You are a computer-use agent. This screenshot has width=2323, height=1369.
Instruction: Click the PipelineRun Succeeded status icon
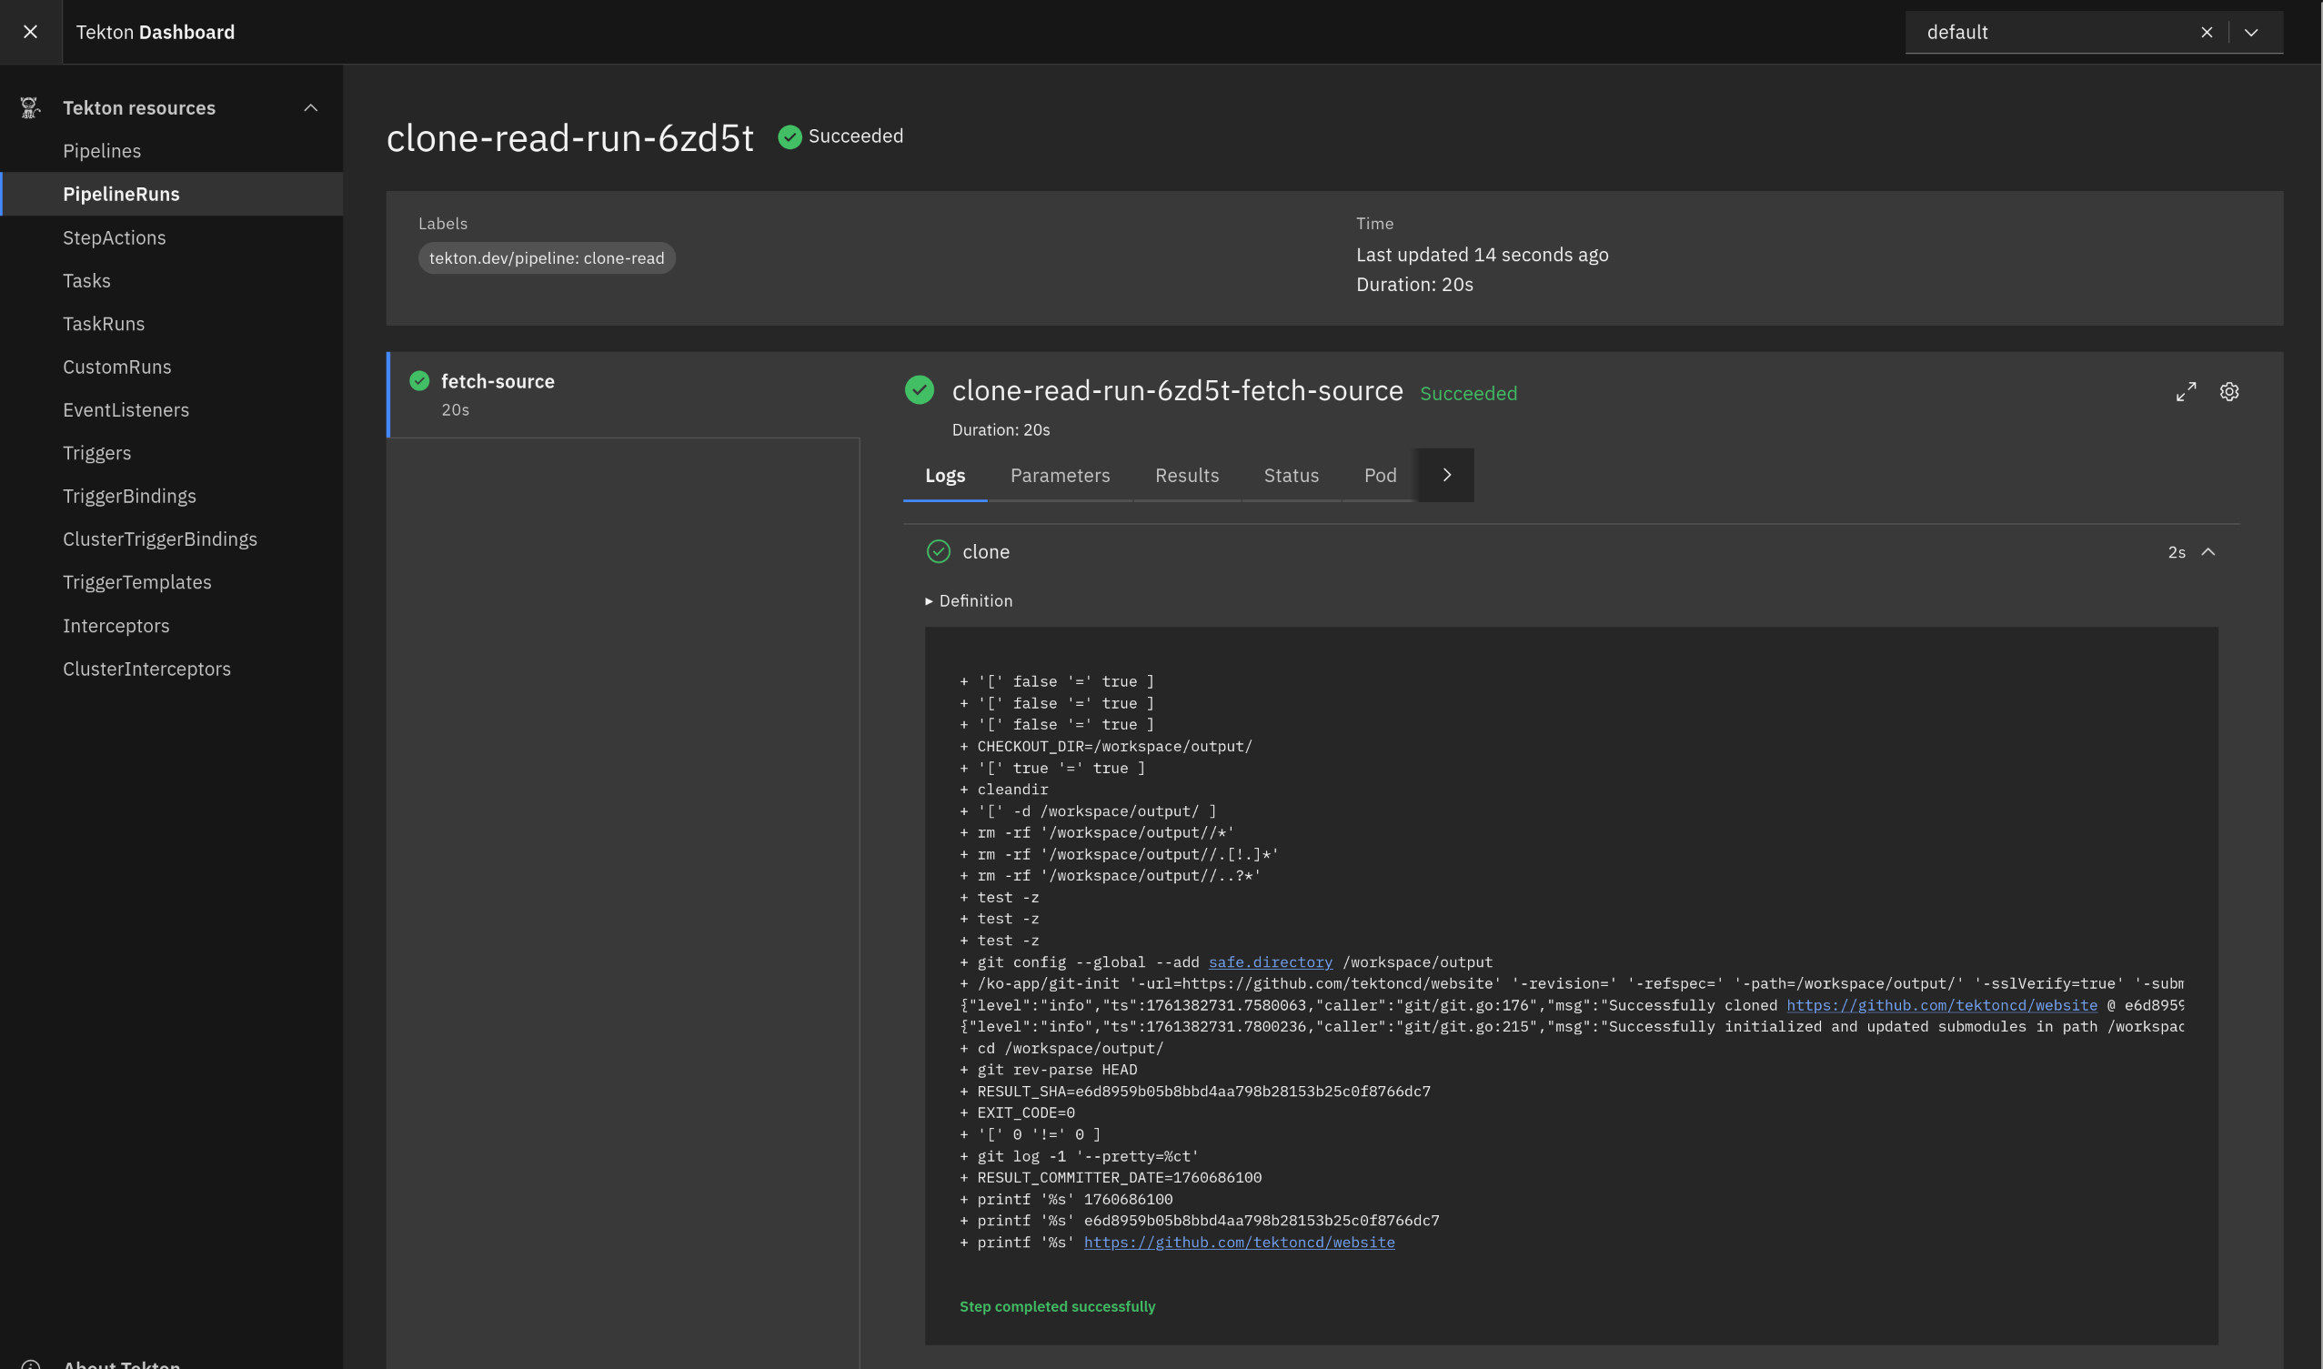[789, 137]
